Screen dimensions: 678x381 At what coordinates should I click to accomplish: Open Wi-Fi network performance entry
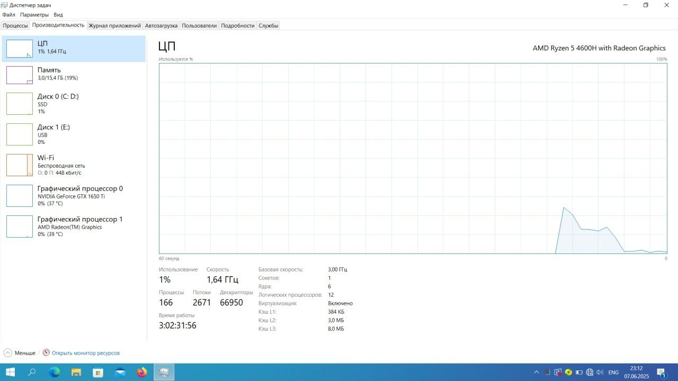pyautogui.click(x=74, y=165)
